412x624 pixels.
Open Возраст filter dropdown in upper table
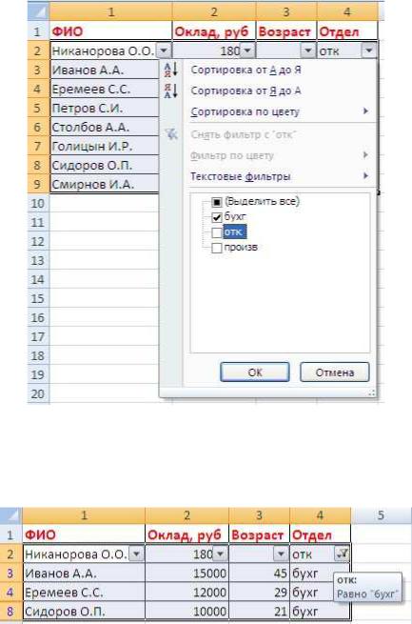(x=308, y=50)
